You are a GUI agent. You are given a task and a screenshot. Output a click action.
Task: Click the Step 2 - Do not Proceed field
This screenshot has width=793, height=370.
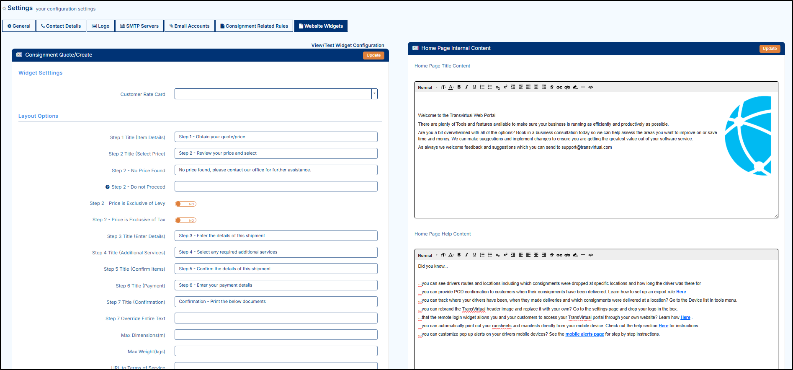275,186
